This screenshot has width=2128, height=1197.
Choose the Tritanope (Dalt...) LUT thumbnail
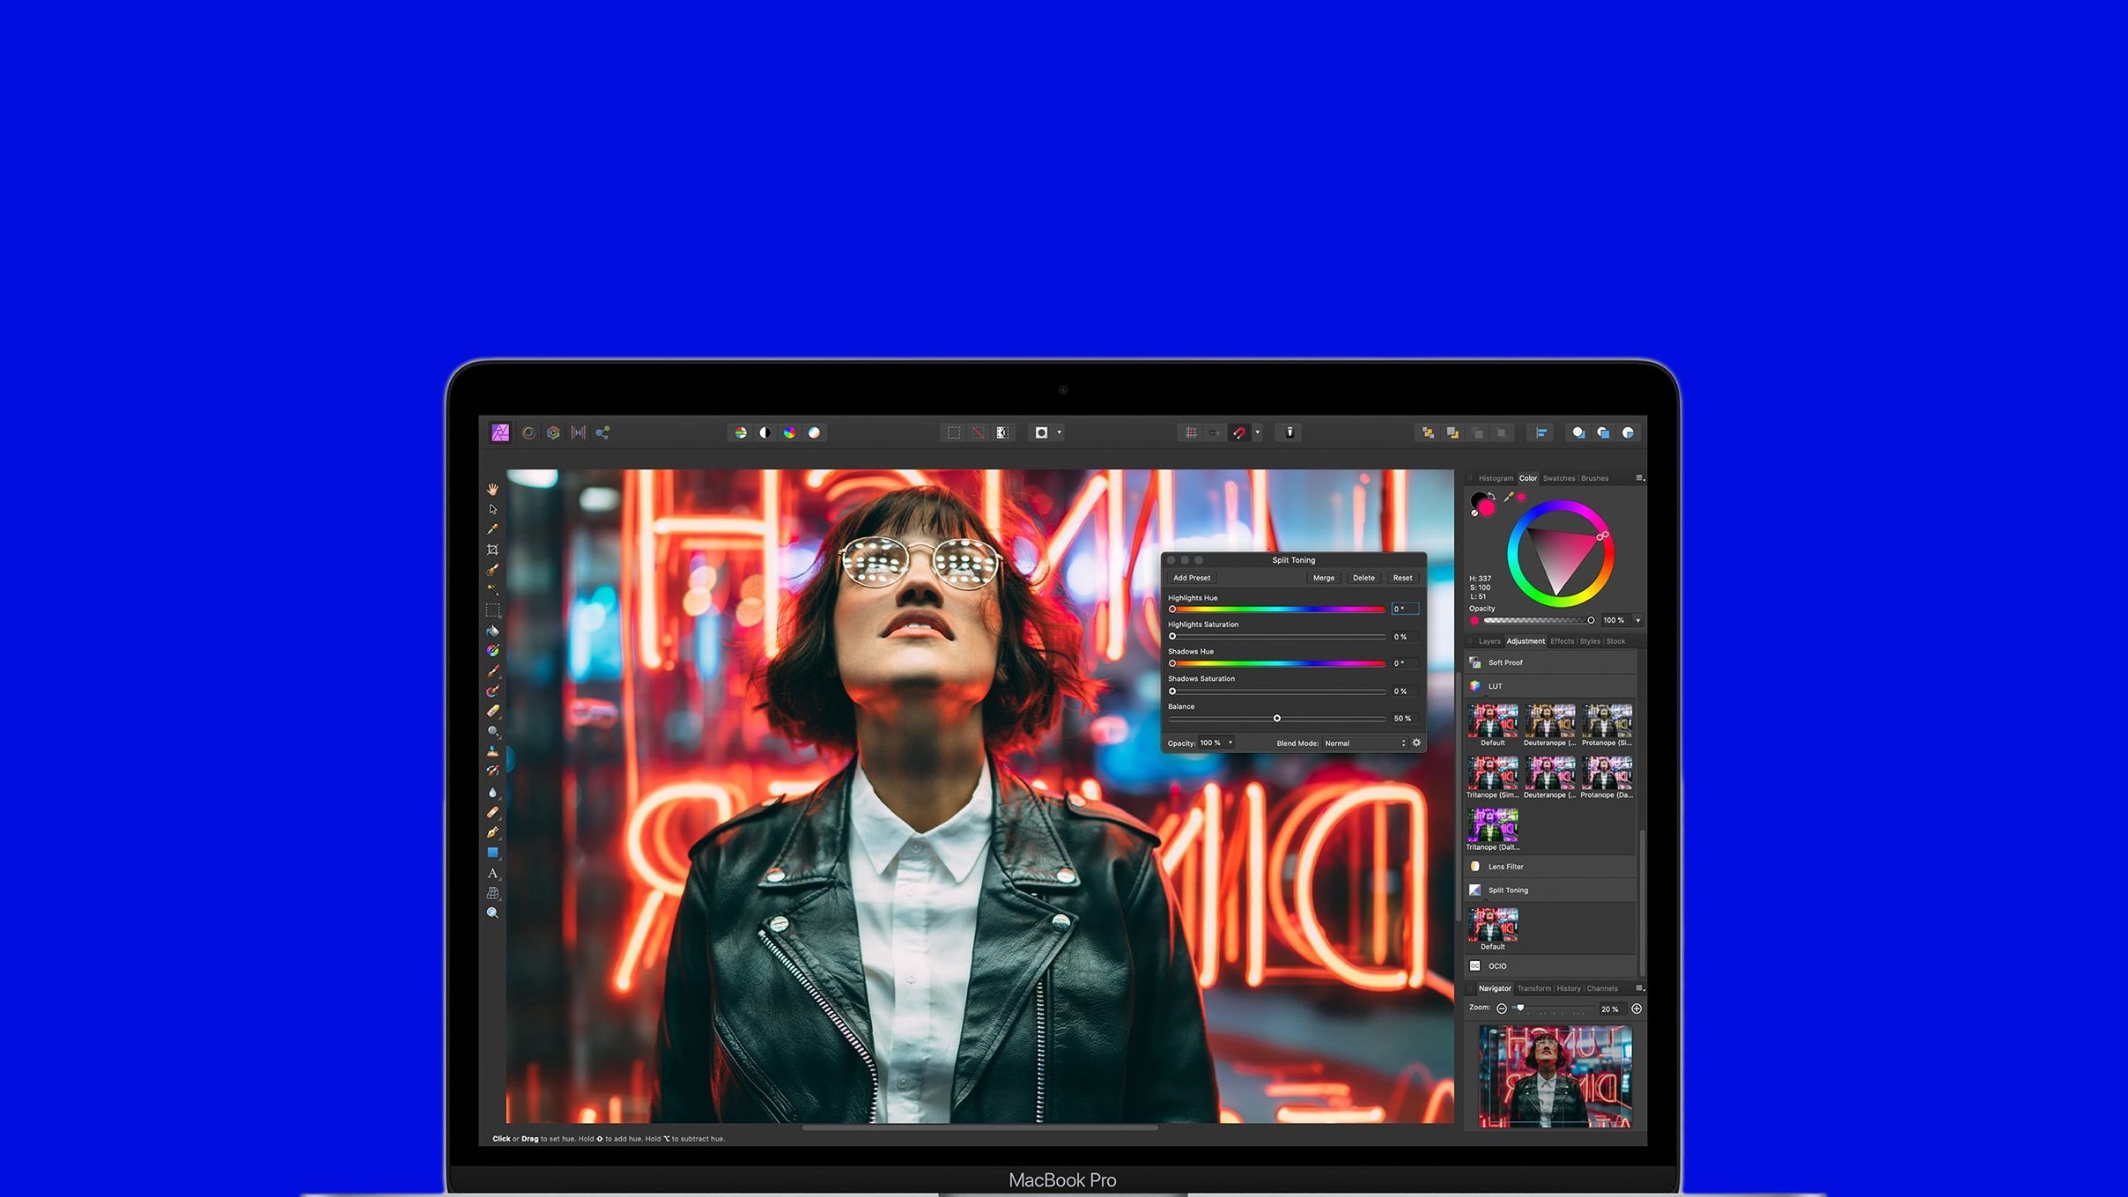(1492, 826)
